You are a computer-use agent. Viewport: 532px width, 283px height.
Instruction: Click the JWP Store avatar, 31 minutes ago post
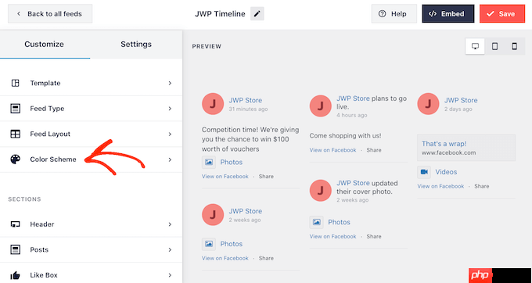213,104
